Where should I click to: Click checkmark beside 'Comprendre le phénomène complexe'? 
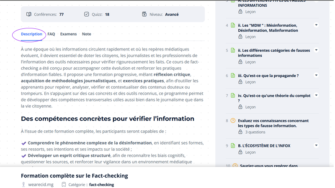click(24, 143)
